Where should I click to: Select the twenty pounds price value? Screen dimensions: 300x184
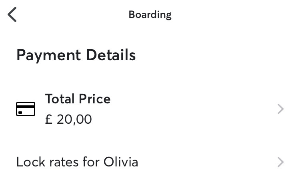[x=68, y=119]
